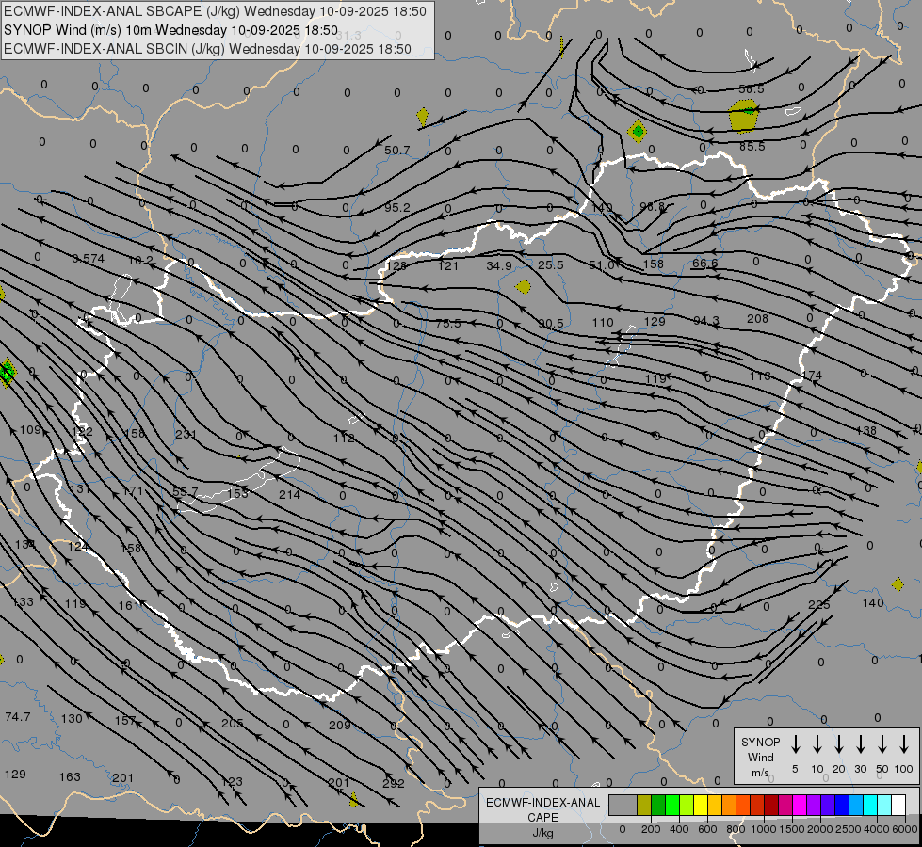Click the olive diamond marker near 140 east
922x847 pixels.
coord(898,584)
